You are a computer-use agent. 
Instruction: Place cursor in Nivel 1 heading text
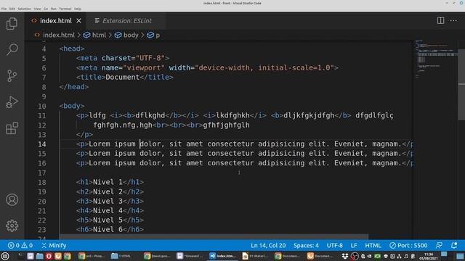[x=108, y=182]
